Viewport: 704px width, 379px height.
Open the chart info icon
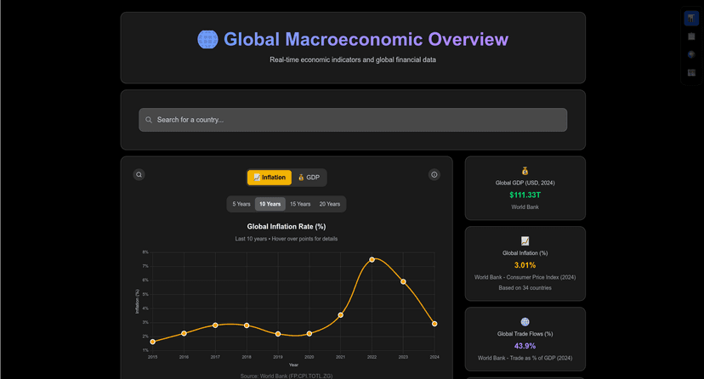[434, 174]
